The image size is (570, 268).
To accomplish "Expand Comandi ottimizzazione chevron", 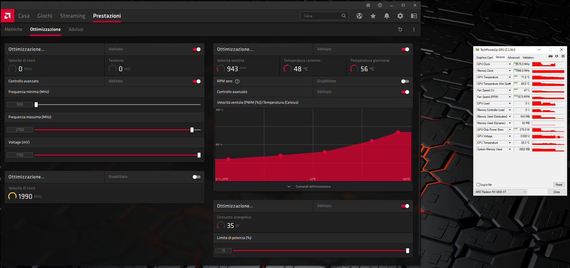I will point(289,187).
